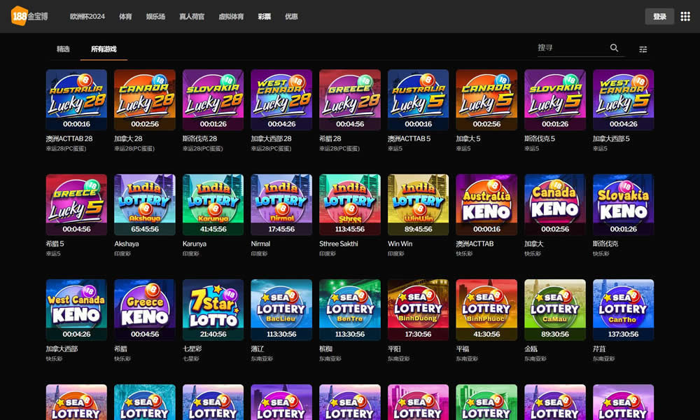Open SEA Lottery BinhDuong
The height and width of the screenshot is (420, 700).
pos(419,310)
